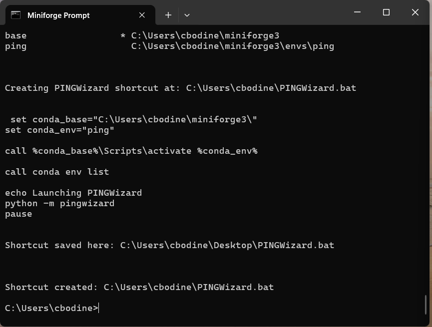Click the vertical scrollbar thumb
The width and height of the screenshot is (432, 327).
point(426,305)
